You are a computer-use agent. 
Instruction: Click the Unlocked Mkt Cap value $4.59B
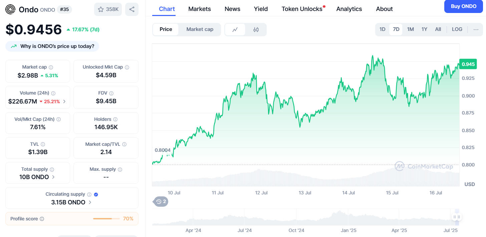tap(106, 75)
